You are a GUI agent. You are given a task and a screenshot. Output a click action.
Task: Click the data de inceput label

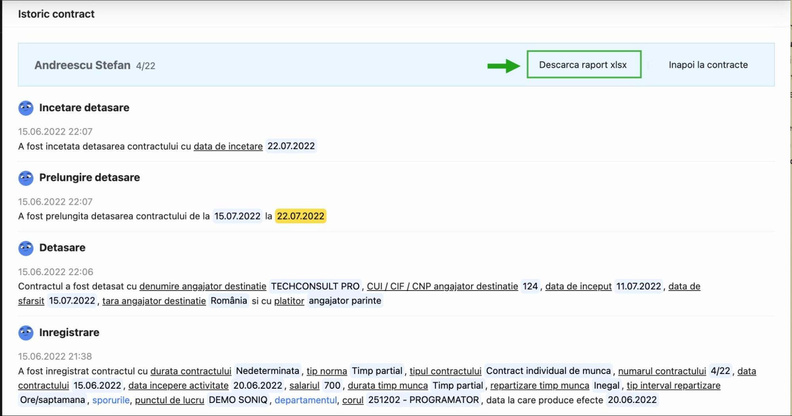tap(578, 286)
